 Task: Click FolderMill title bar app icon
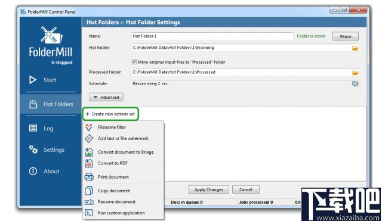(23, 11)
